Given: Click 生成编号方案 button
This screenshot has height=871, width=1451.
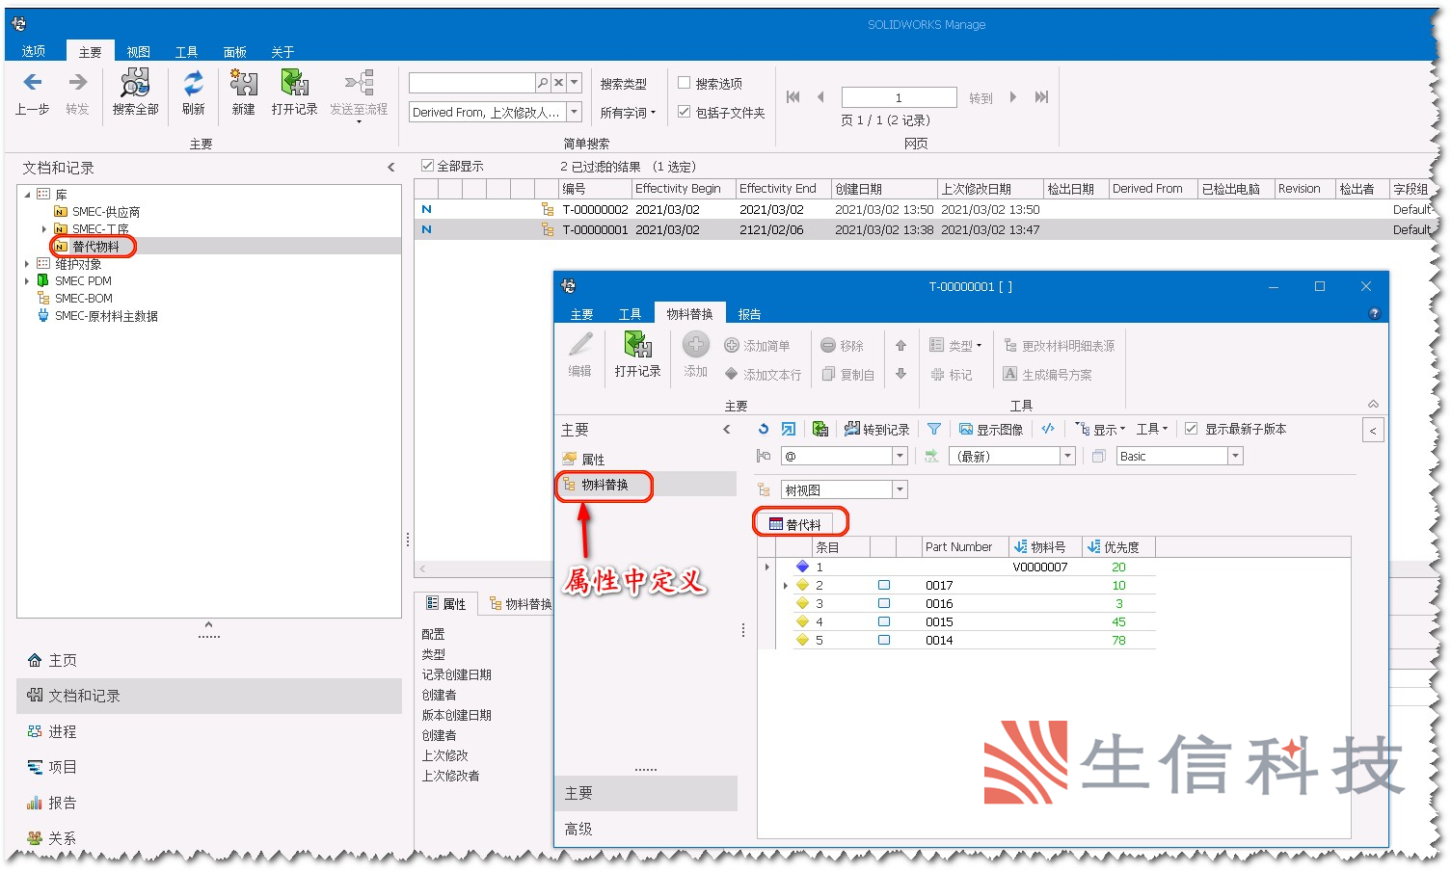Looking at the screenshot, I should coord(1047,375).
